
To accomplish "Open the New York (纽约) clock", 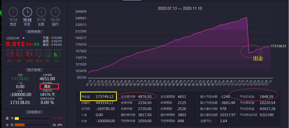I will pos(55,12).
